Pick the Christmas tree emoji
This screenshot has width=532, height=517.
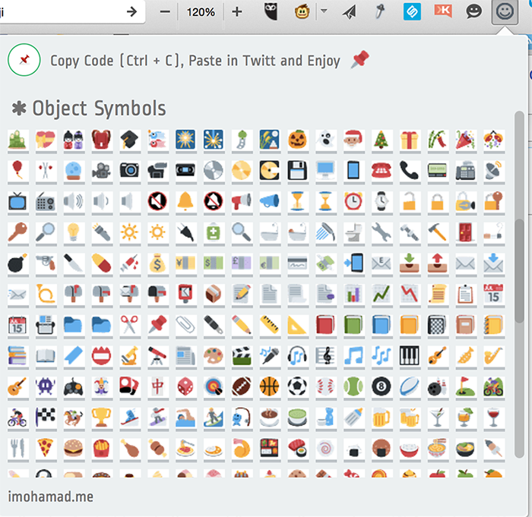click(x=382, y=140)
